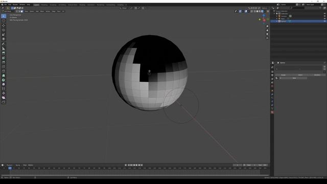Choose the Move tool in the toolbar
The width and height of the screenshot is (327, 184).
coord(4,26)
